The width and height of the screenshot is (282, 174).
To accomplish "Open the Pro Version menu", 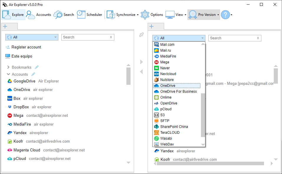I will (x=204, y=15).
